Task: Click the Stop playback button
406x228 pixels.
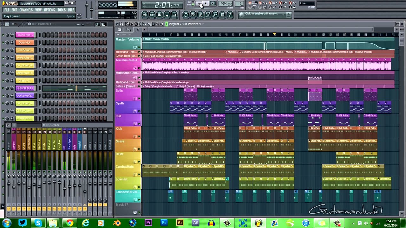Action: (x=206, y=3)
